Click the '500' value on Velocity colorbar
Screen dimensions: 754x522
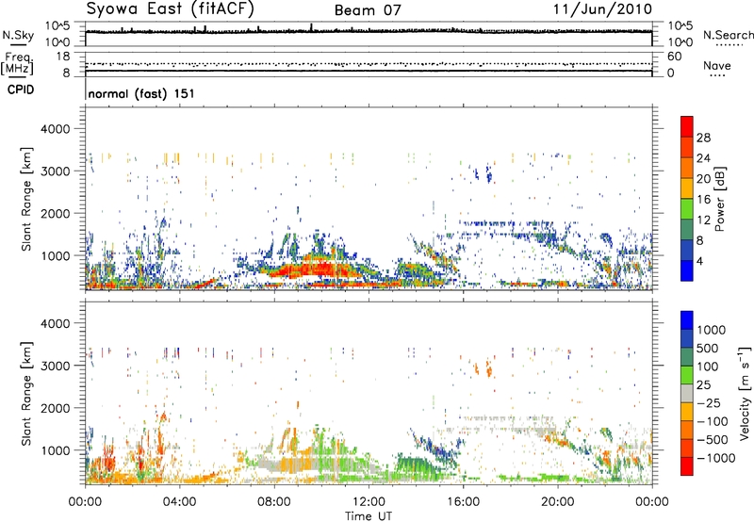click(x=708, y=348)
